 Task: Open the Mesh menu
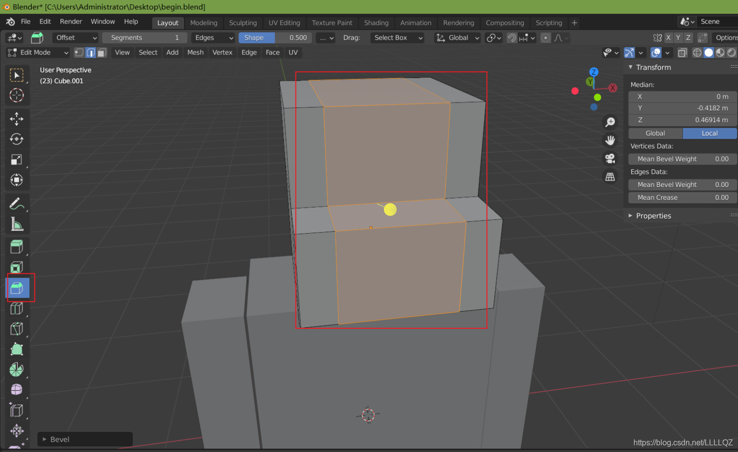[x=195, y=53]
